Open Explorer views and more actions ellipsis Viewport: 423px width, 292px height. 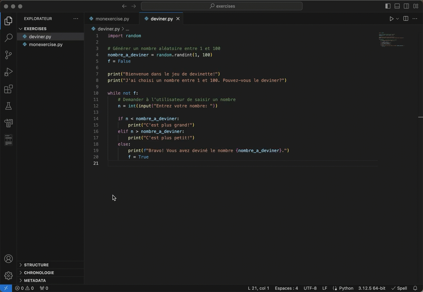point(76,19)
